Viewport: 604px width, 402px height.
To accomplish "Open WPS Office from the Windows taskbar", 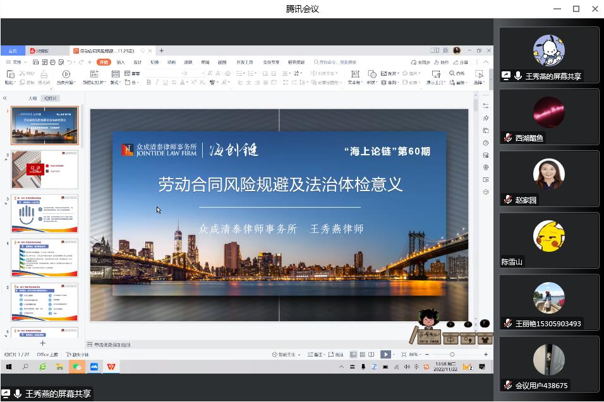I will click(x=111, y=367).
